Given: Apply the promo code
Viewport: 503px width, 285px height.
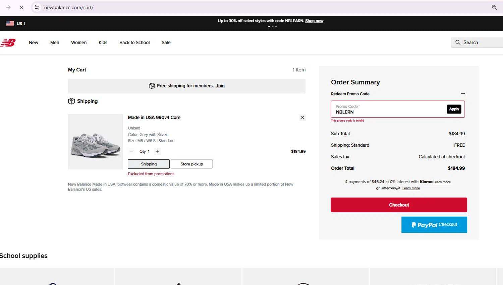Looking at the screenshot, I should (x=454, y=109).
